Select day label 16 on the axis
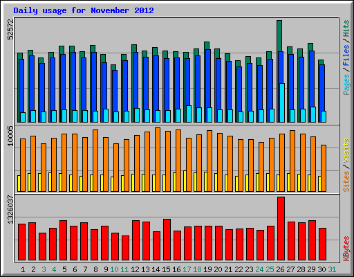354x277 pixels. tap(176, 269)
